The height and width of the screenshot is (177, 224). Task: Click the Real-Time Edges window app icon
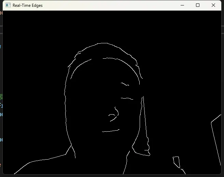pyautogui.click(x=8, y=5)
